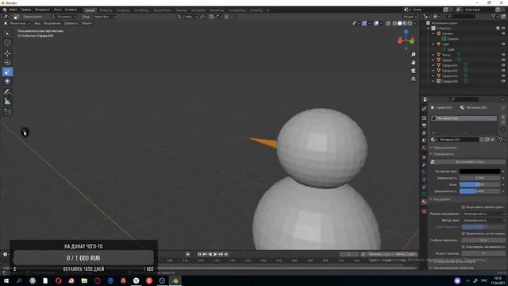Click the Основной цвет black swatch
The width and height of the screenshot is (508, 286).
(479, 172)
